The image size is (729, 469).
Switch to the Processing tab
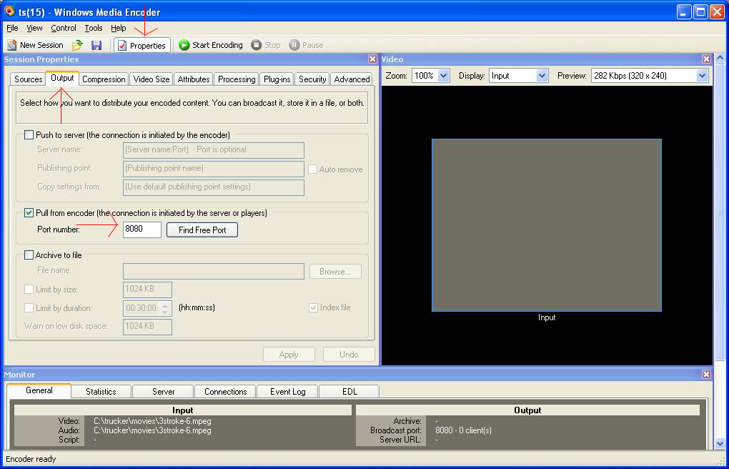pyautogui.click(x=237, y=79)
